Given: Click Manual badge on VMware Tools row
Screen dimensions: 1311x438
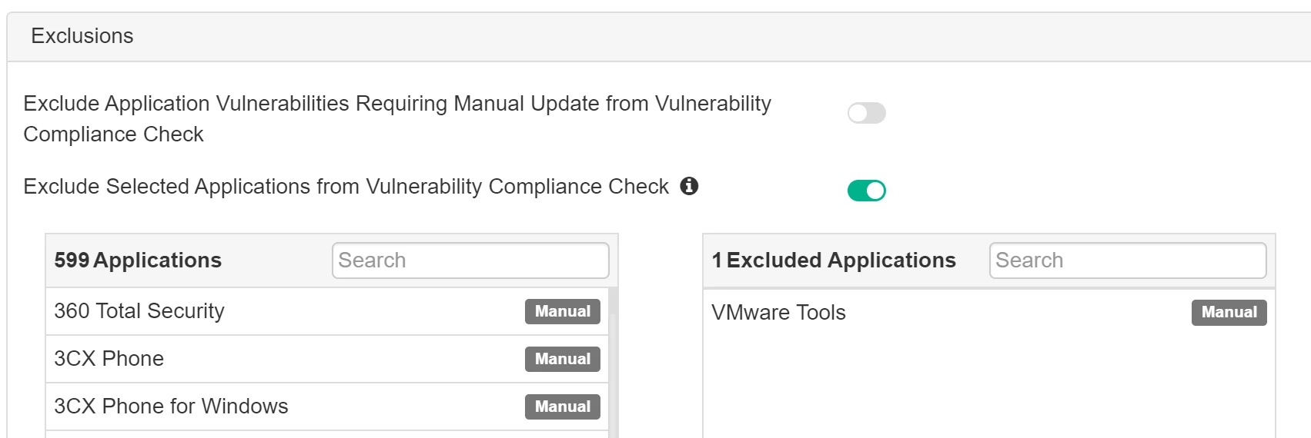Looking at the screenshot, I should coord(1229,313).
